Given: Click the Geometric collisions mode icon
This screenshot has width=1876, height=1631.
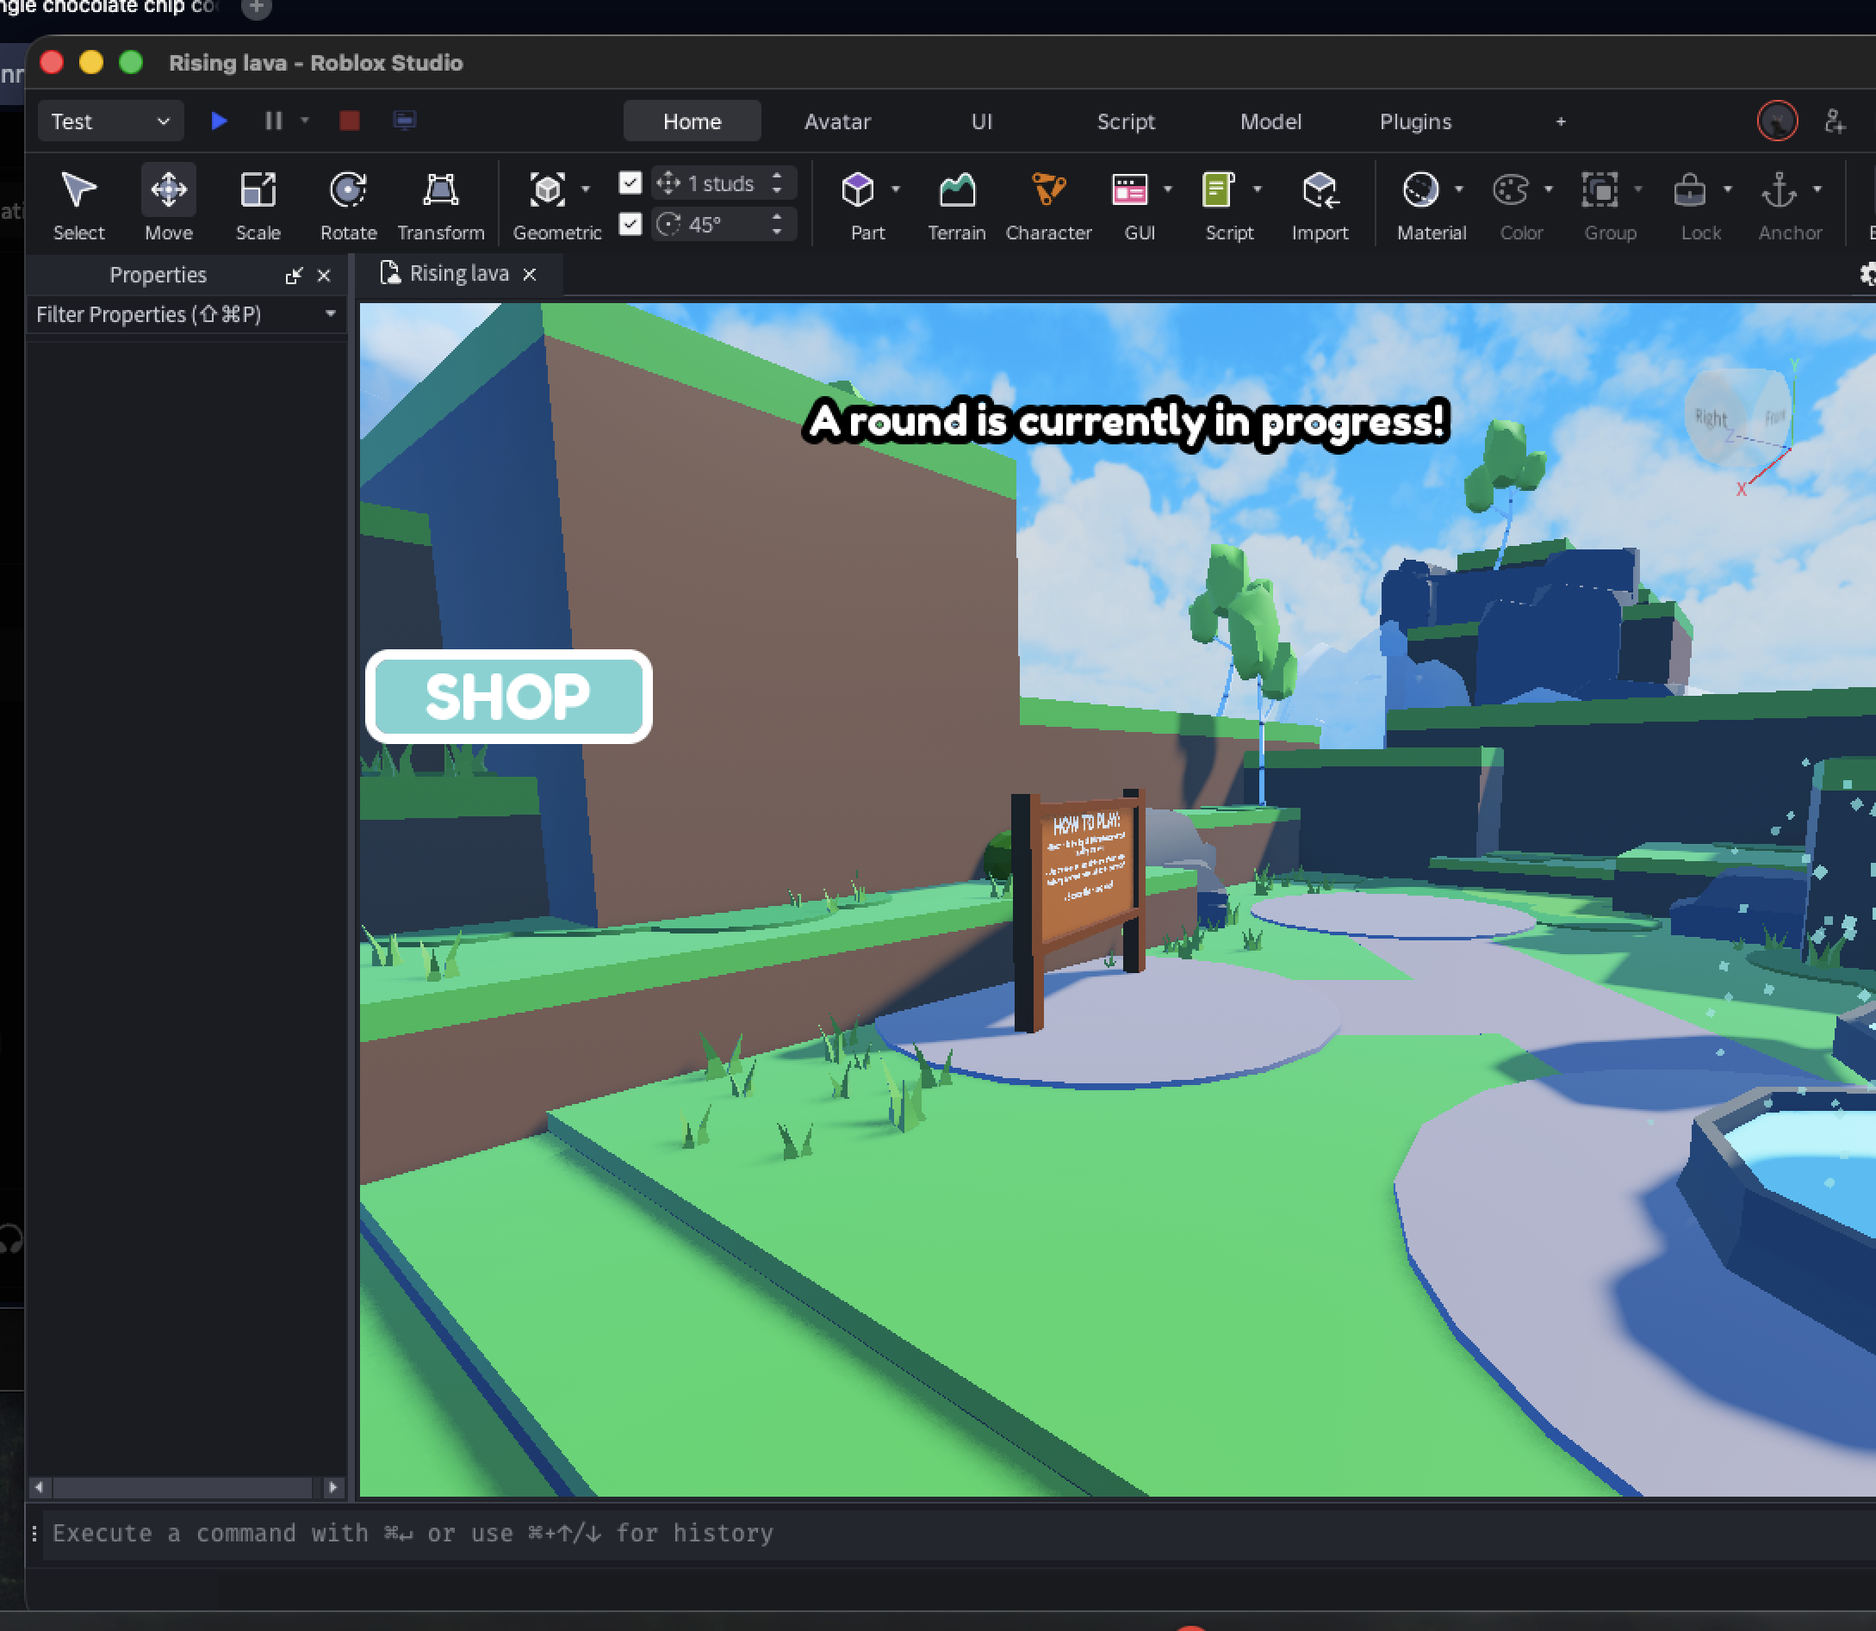Looking at the screenshot, I should pyautogui.click(x=548, y=189).
